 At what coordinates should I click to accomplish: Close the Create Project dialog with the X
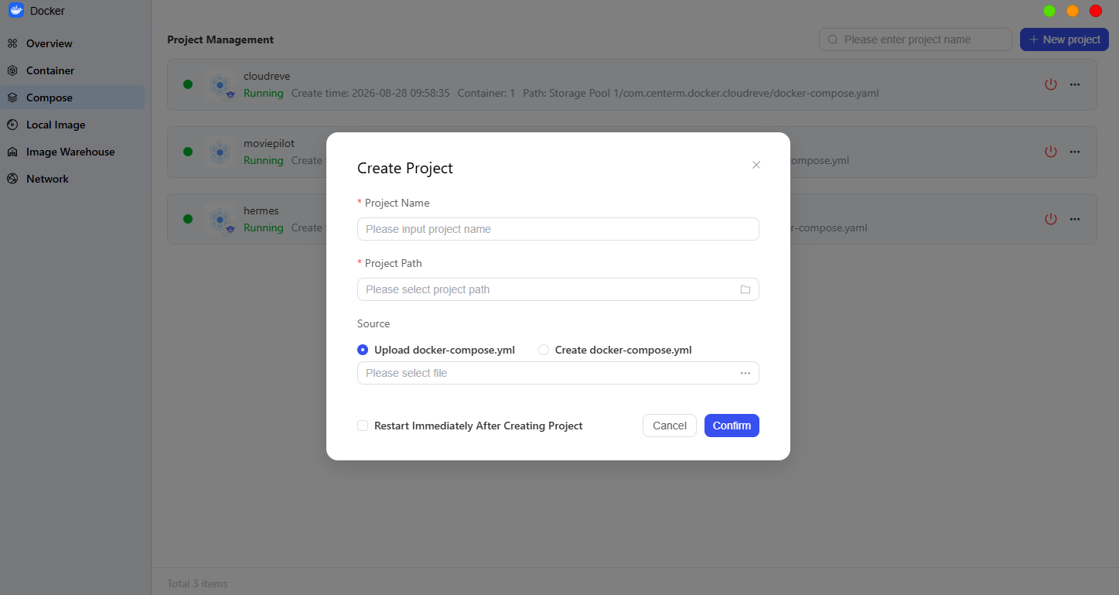click(756, 165)
